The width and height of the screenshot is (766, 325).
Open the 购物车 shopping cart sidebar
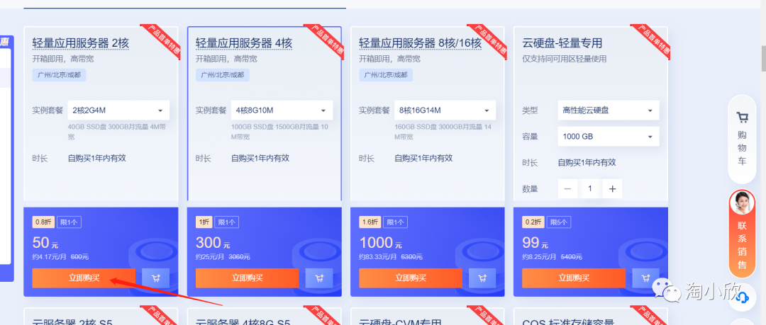tap(742, 139)
